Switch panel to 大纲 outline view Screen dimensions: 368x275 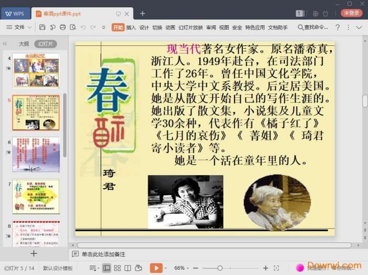[24, 44]
